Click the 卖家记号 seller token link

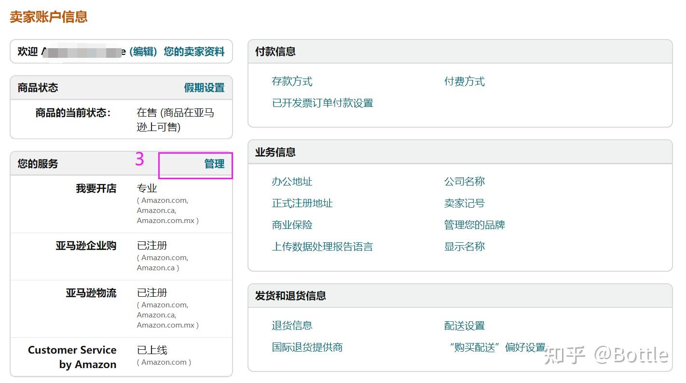tap(464, 203)
